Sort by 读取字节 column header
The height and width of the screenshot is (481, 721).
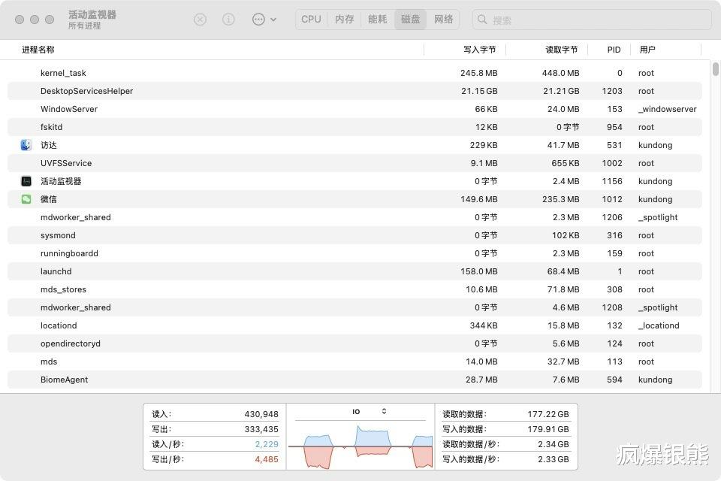[562, 50]
